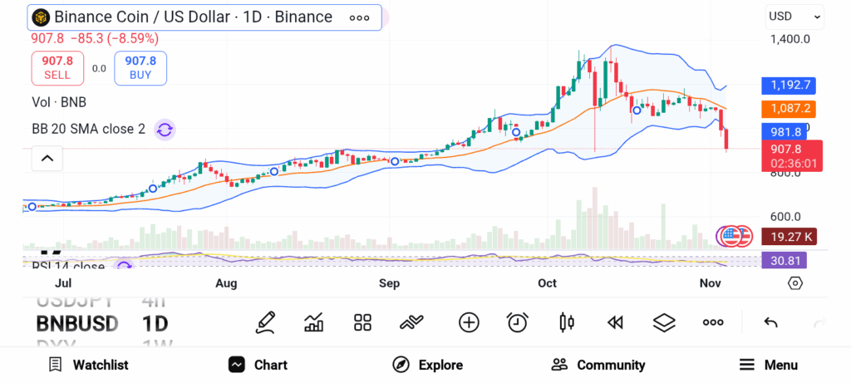Collapse the indicator legend with the chevron
Viewport: 851px width, 383px height.
47,158
